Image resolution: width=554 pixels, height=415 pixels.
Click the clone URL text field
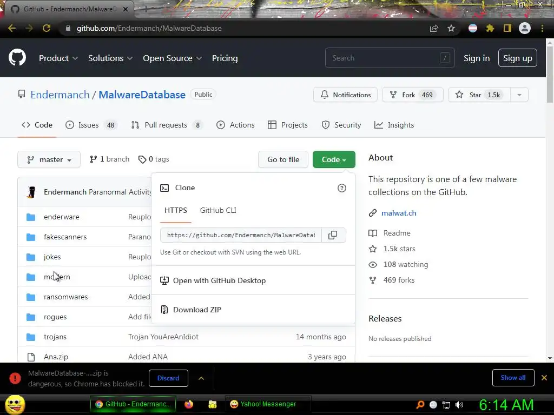point(241,235)
